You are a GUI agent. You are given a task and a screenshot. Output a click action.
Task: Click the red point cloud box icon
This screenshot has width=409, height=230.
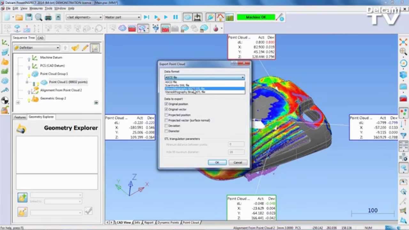point(132,29)
